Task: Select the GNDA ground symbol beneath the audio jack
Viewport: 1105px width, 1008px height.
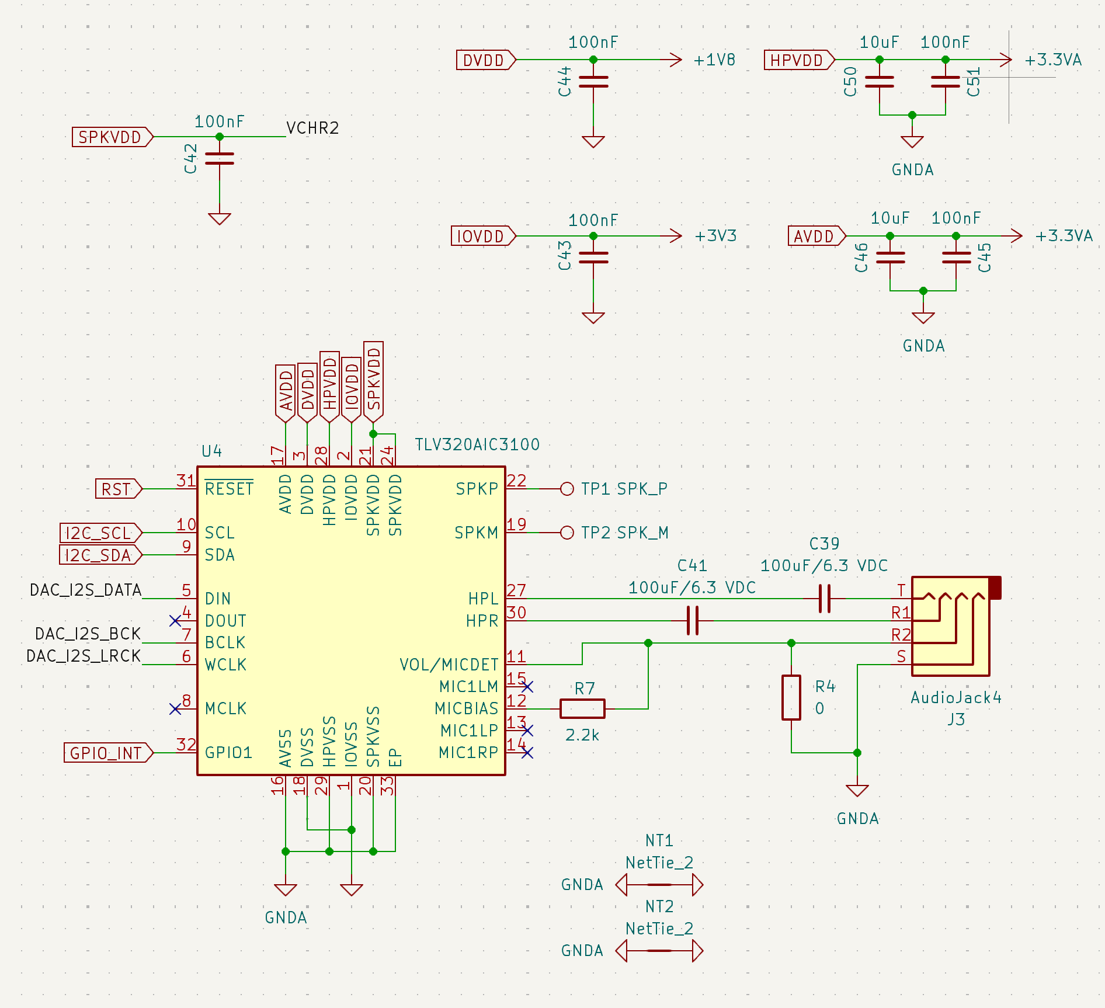Action: point(857,791)
